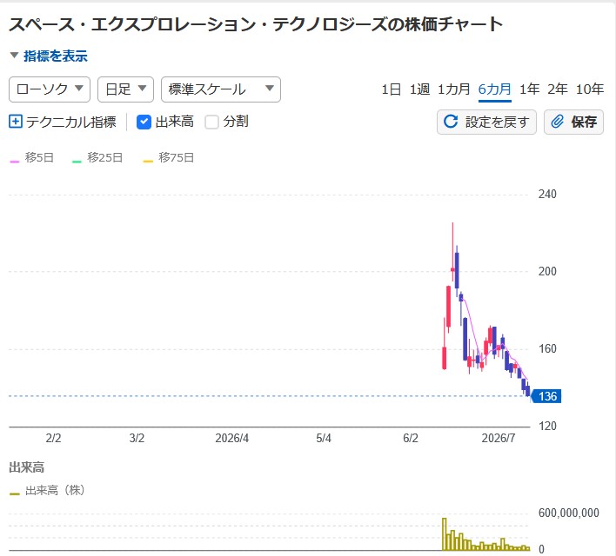Click the 保存 save button
This screenshot has width=616, height=556.
coord(573,122)
